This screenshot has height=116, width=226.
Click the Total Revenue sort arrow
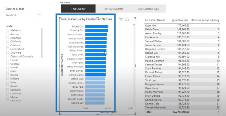tap(173, 22)
